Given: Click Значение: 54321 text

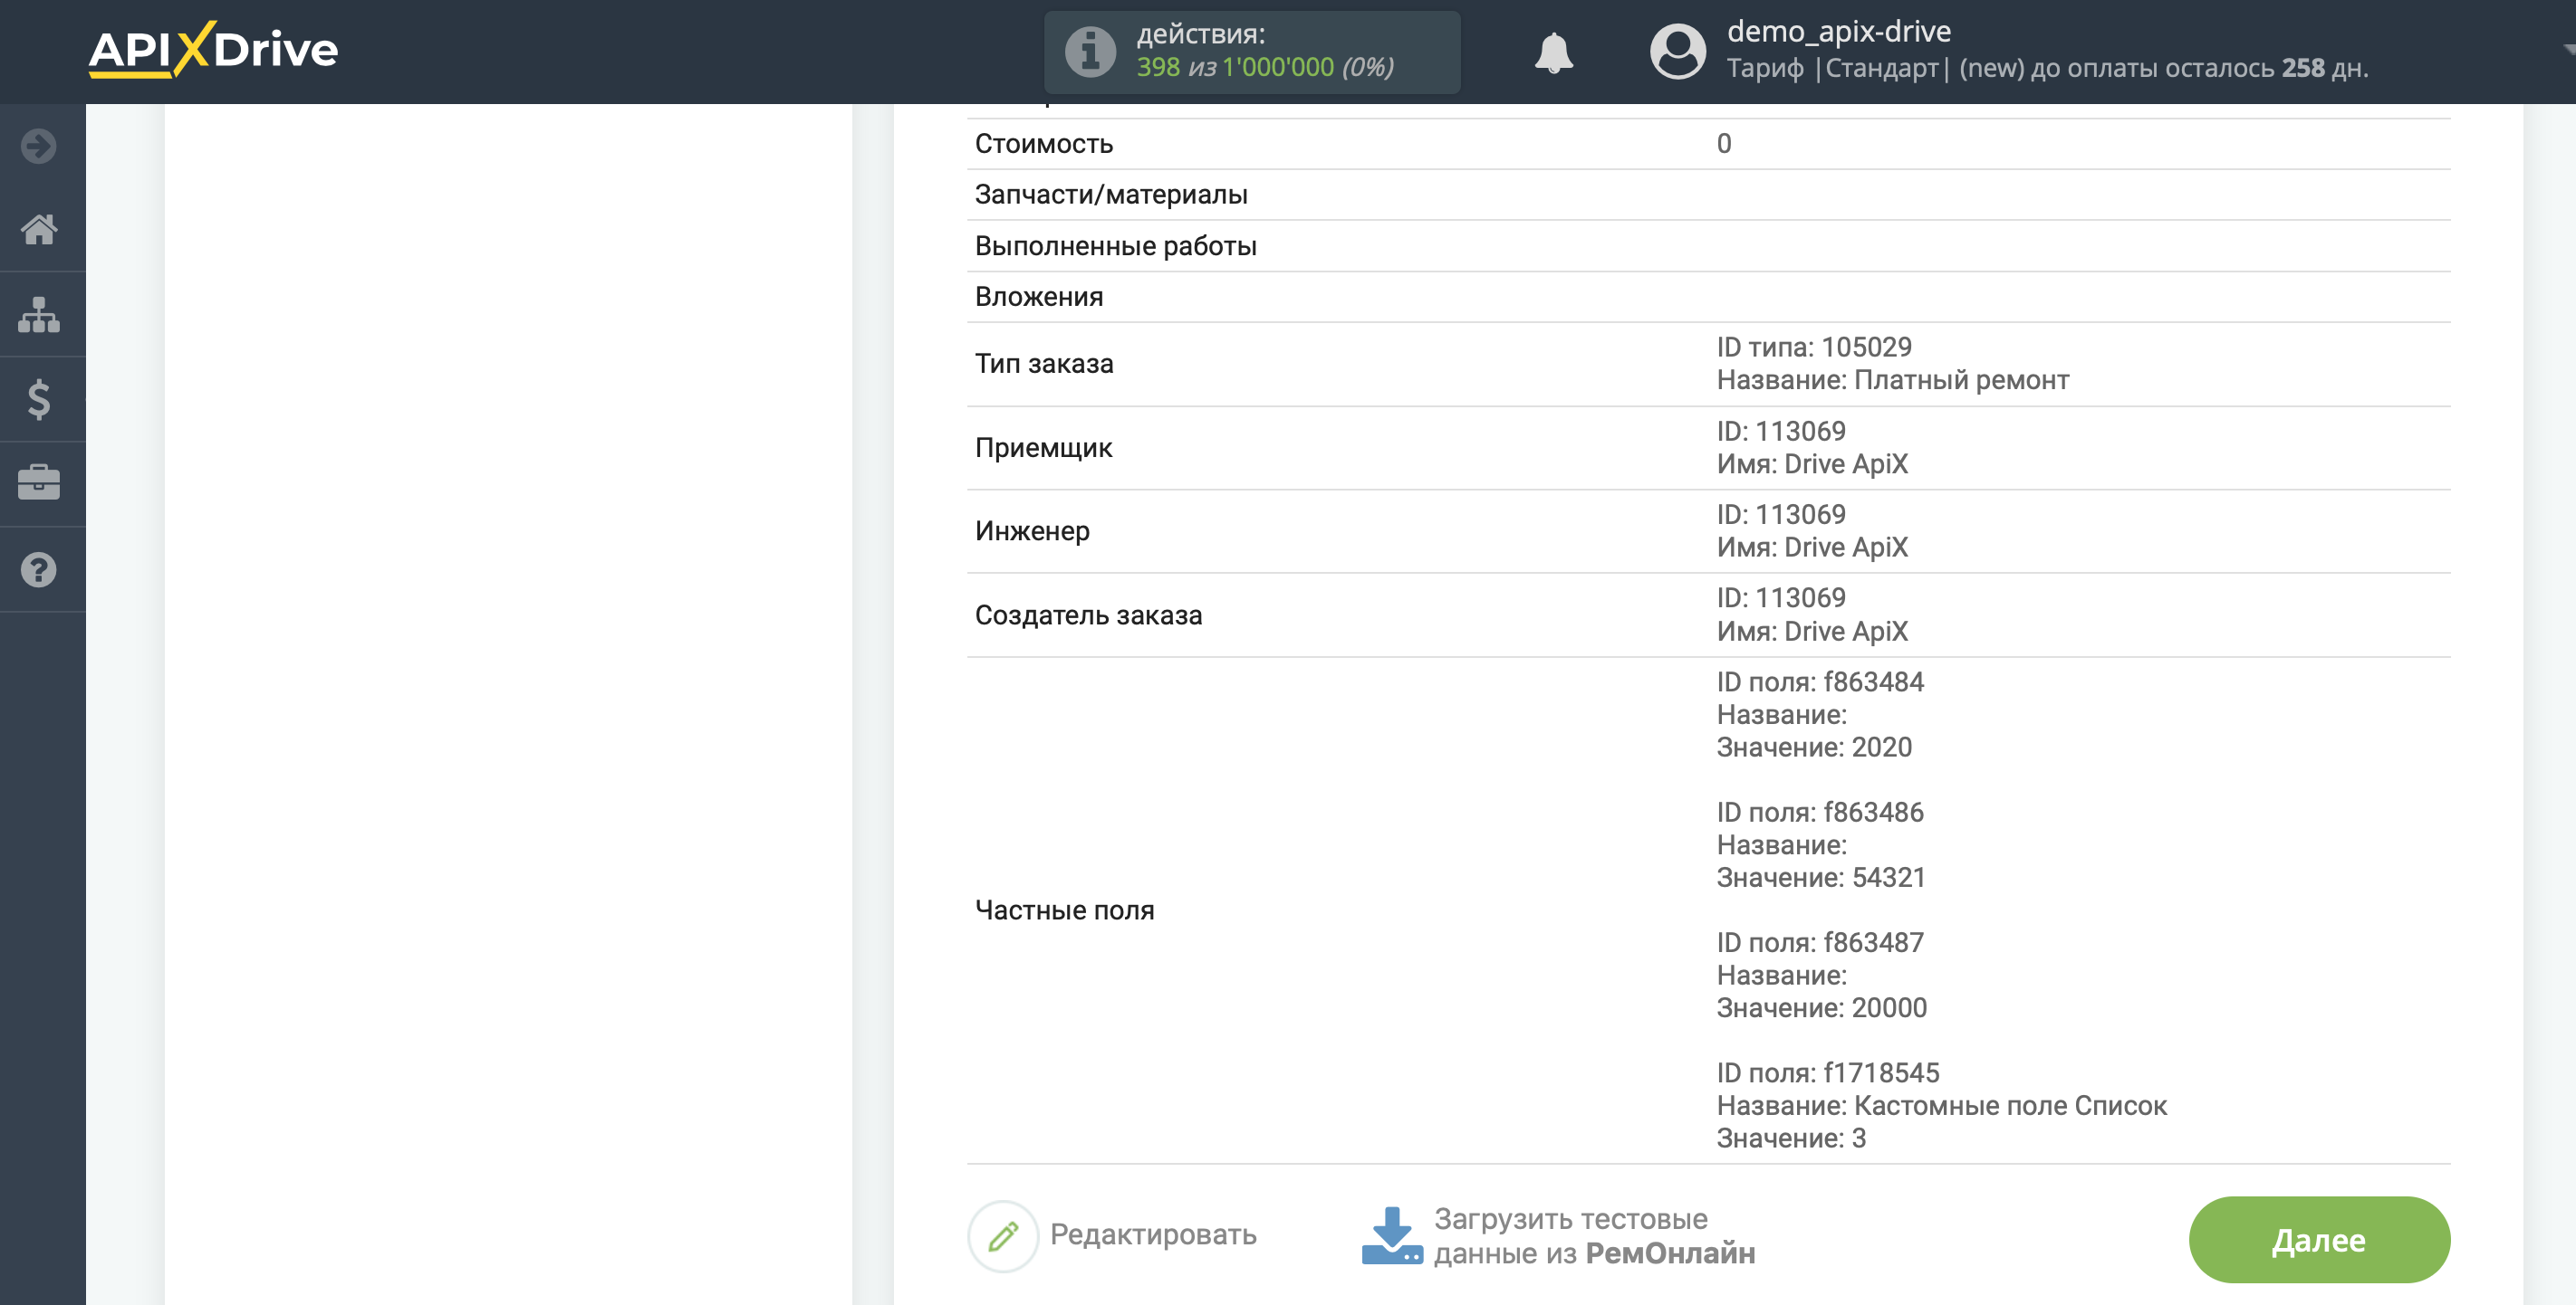Looking at the screenshot, I should tap(1821, 877).
